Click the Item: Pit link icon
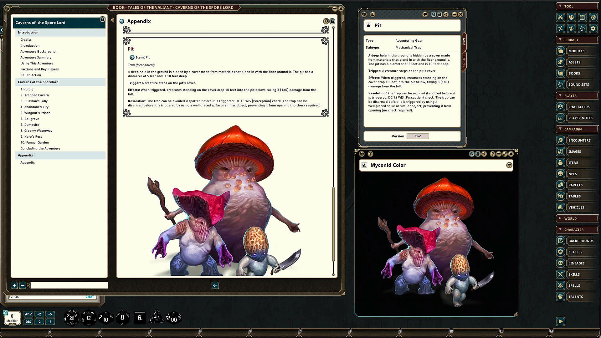This screenshot has height=338, width=601. pyautogui.click(x=132, y=57)
